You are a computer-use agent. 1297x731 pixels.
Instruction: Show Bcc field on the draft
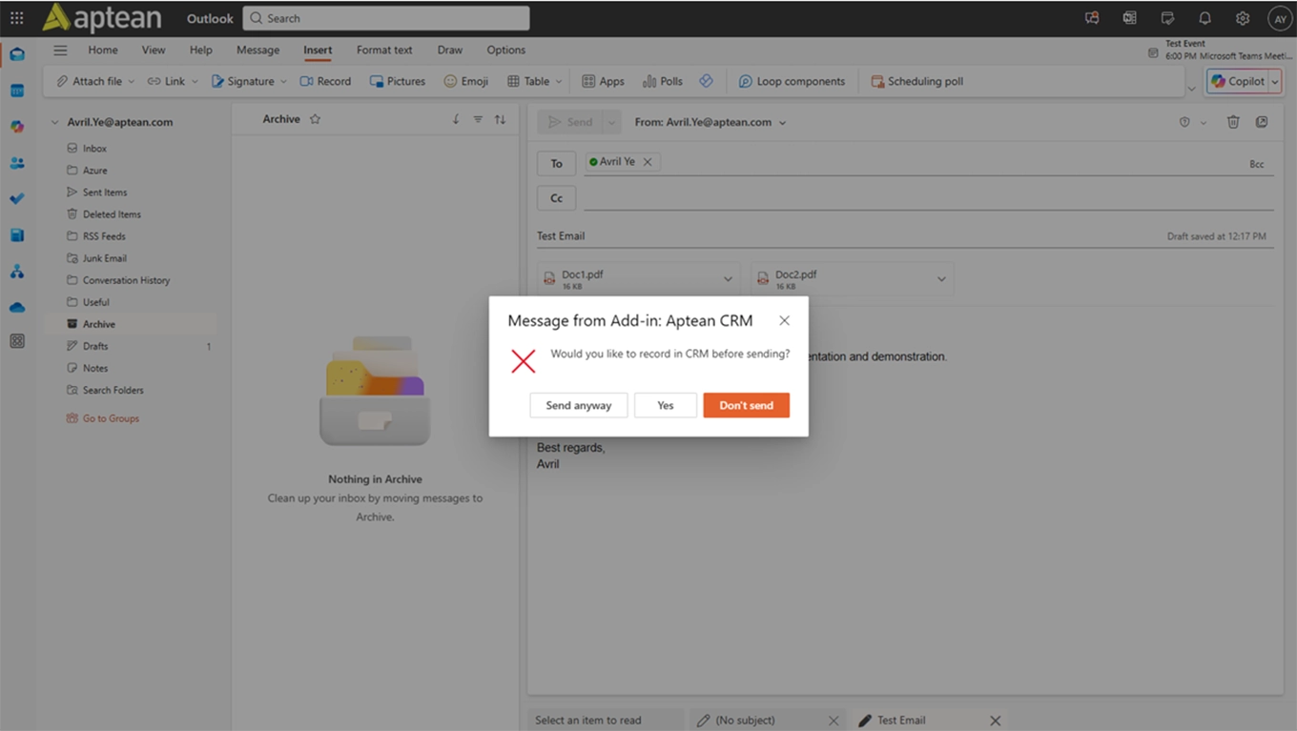1257,163
